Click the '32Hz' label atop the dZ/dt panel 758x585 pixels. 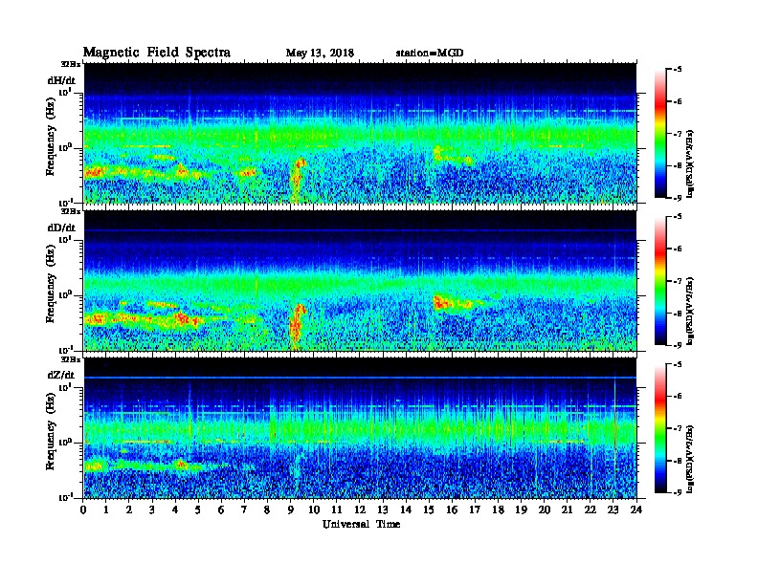pos(70,359)
